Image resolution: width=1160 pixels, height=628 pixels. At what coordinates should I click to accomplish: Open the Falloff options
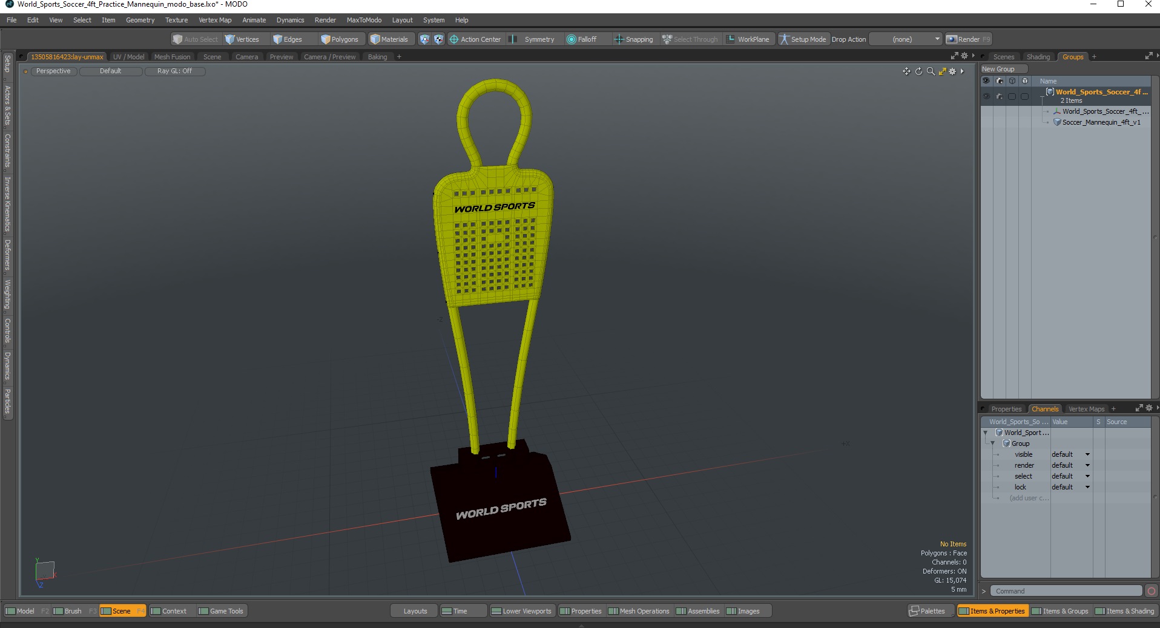pos(582,39)
